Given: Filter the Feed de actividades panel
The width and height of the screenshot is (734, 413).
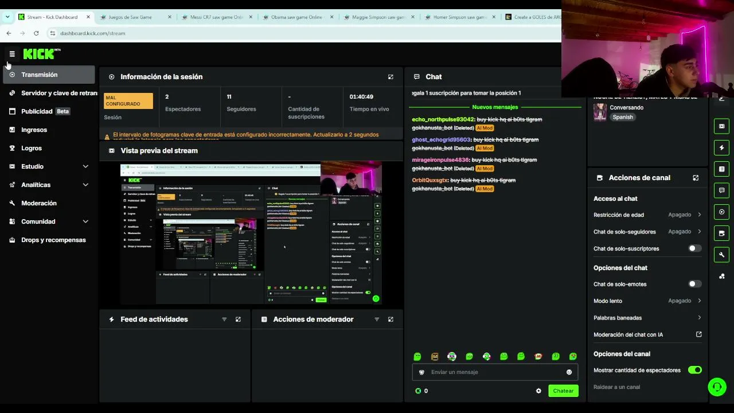Looking at the screenshot, I should [224, 320].
